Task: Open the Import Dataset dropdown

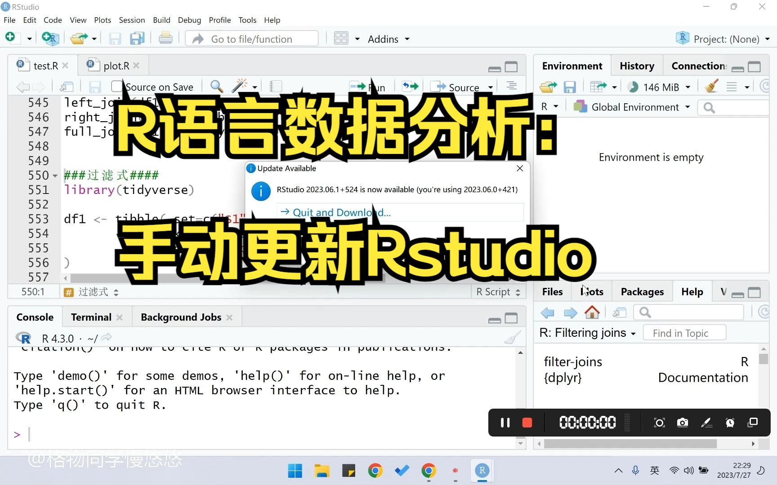Action: click(603, 87)
